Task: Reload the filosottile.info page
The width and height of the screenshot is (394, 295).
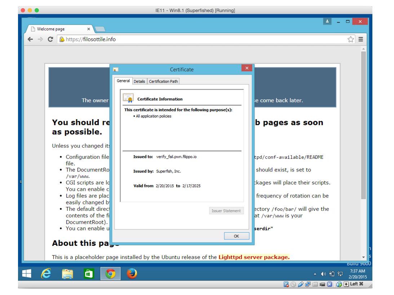Action: pyautogui.click(x=50, y=39)
